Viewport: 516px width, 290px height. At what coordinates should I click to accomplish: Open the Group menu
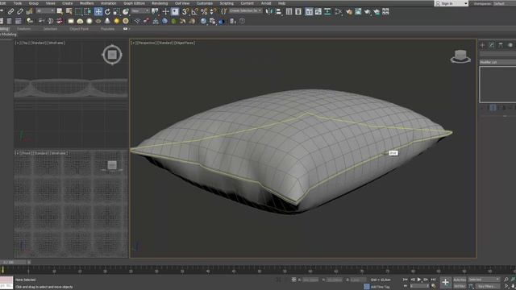coord(34,3)
